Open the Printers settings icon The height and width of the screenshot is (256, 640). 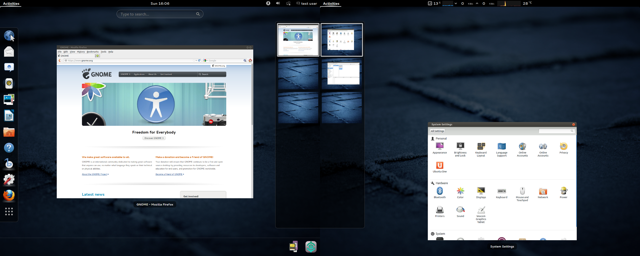[x=439, y=210]
